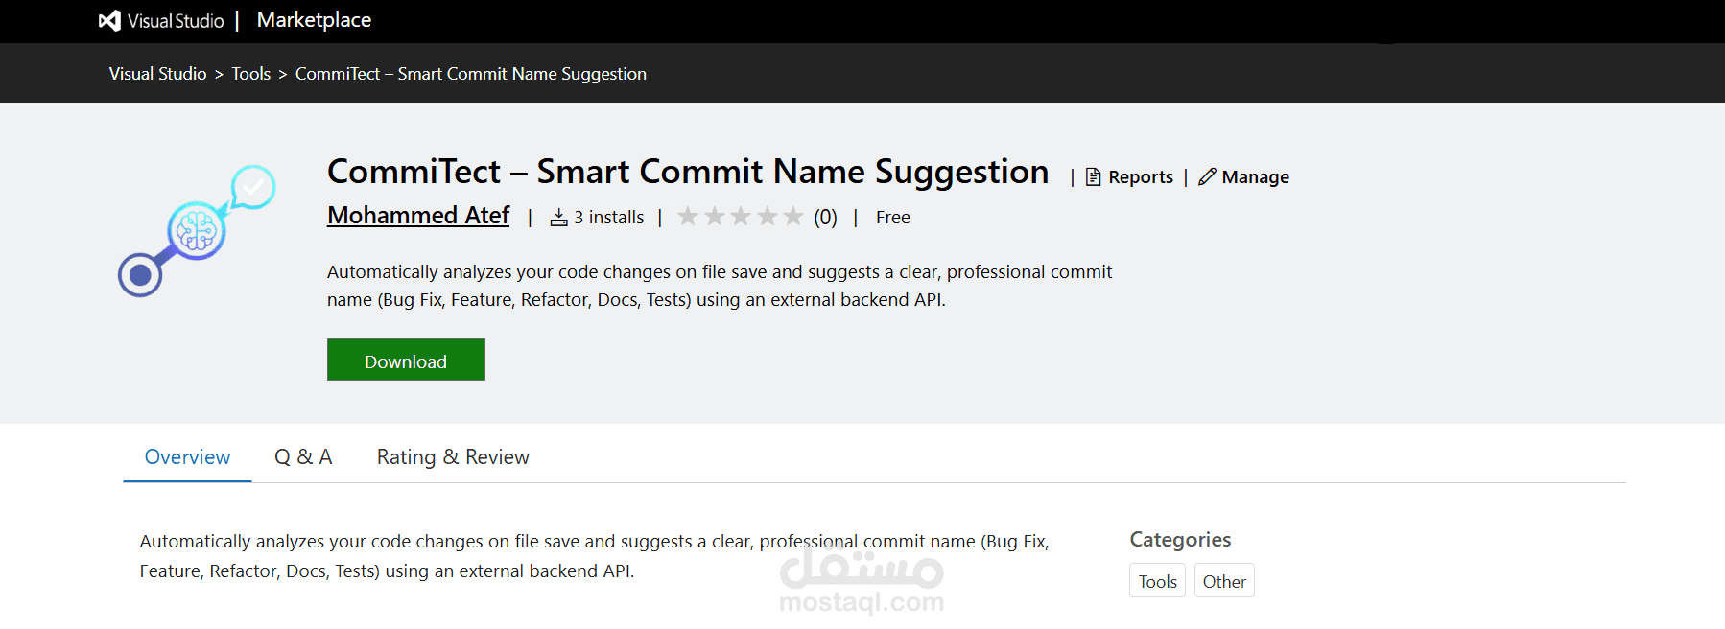Click the Tools category tag
Viewport: 1725px width, 629px height.
click(x=1158, y=581)
